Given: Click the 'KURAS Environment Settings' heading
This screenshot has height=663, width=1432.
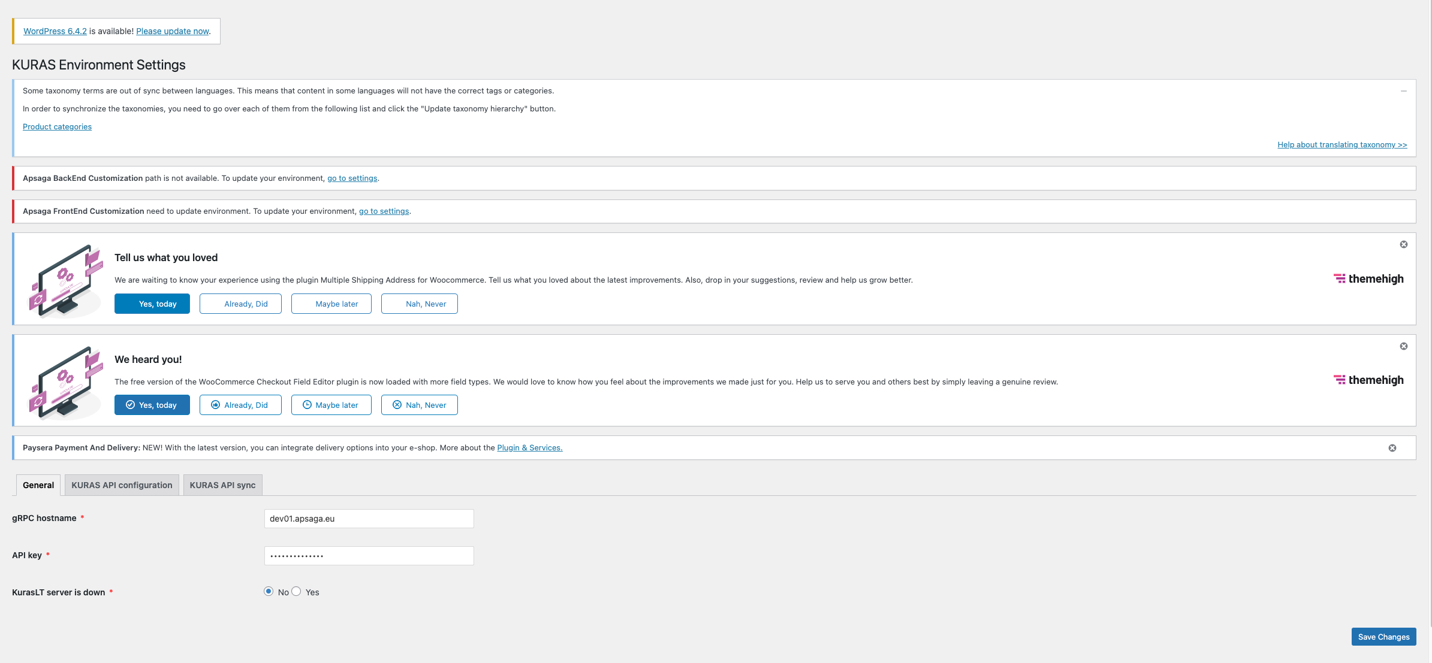Looking at the screenshot, I should [99, 65].
